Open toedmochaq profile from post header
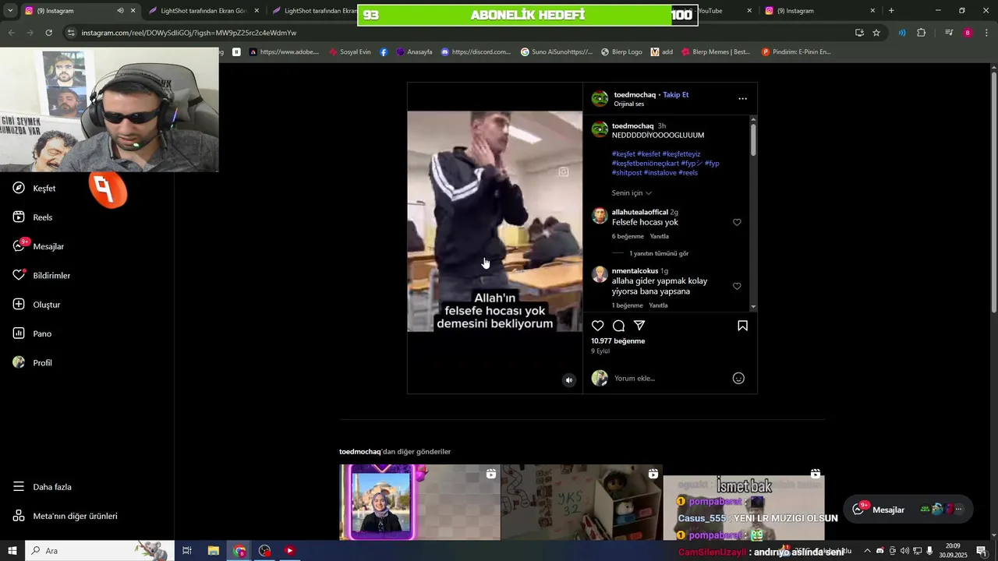Viewport: 998px width, 561px height. pos(634,95)
